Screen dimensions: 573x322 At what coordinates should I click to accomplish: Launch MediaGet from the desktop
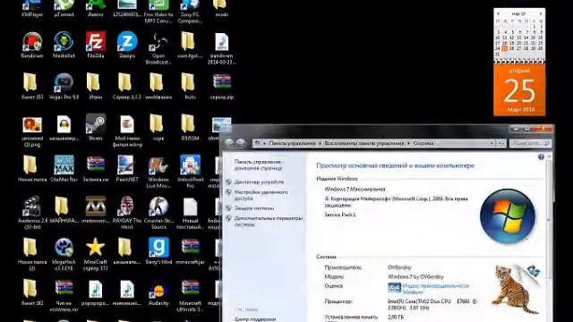coord(64,45)
